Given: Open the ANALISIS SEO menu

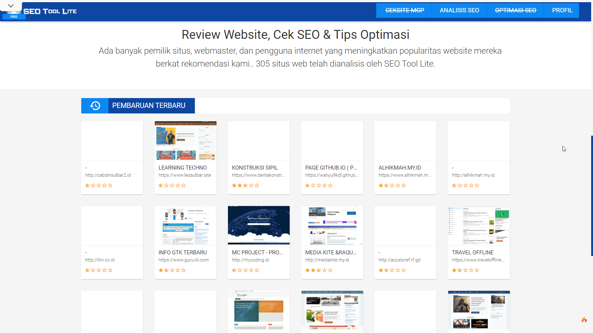Looking at the screenshot, I should (459, 10).
